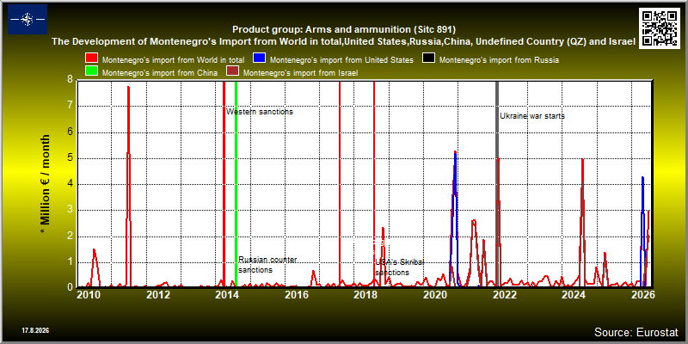Click x-axis label 2010
The height and width of the screenshot is (344, 688).
click(x=89, y=294)
